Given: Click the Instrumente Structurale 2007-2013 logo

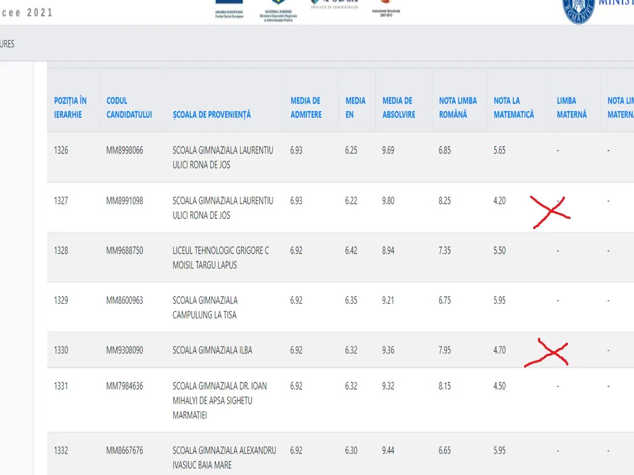Looking at the screenshot, I should (386, 8).
